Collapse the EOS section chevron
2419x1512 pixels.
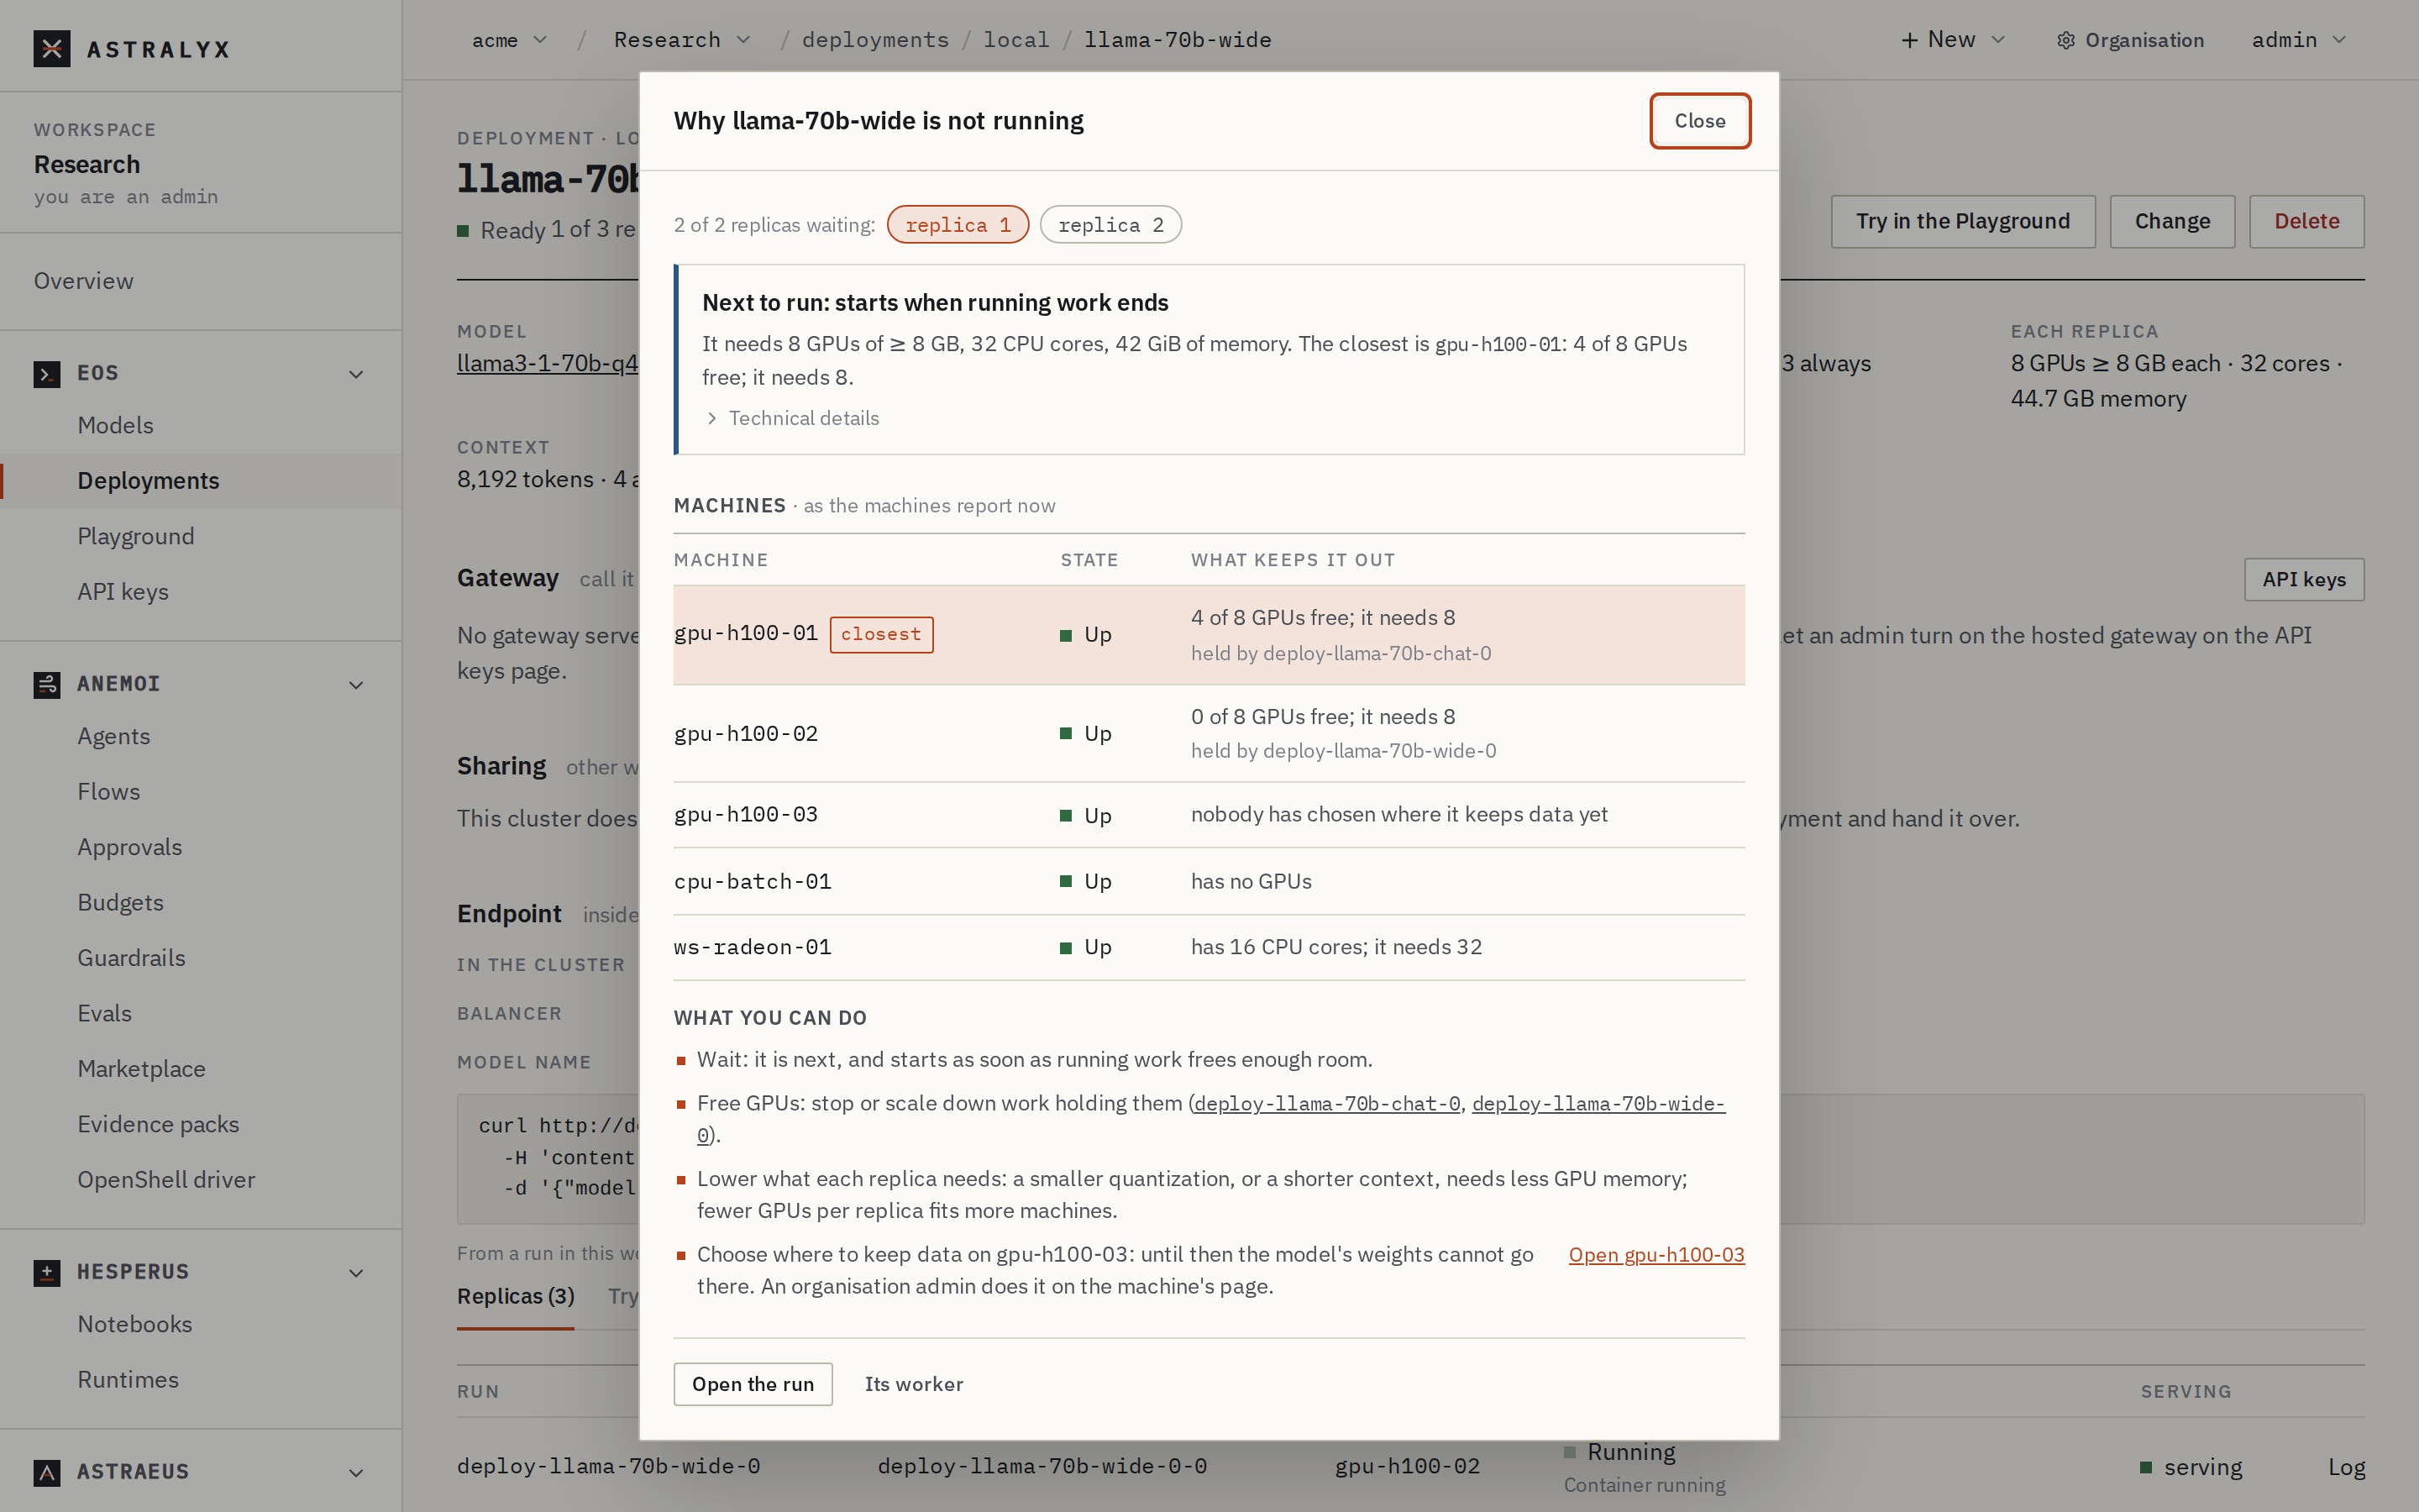tap(356, 374)
